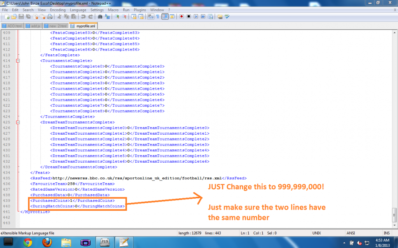The width and height of the screenshot is (398, 248).
Task: Click the Copy toolbar icon
Action: [66, 17]
